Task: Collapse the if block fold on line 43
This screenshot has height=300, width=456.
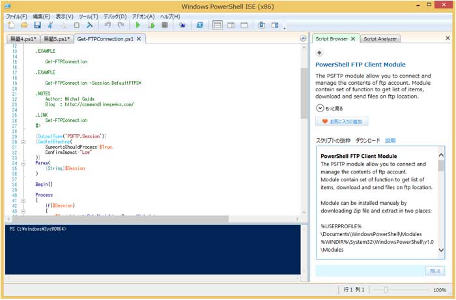Action: click(23, 211)
